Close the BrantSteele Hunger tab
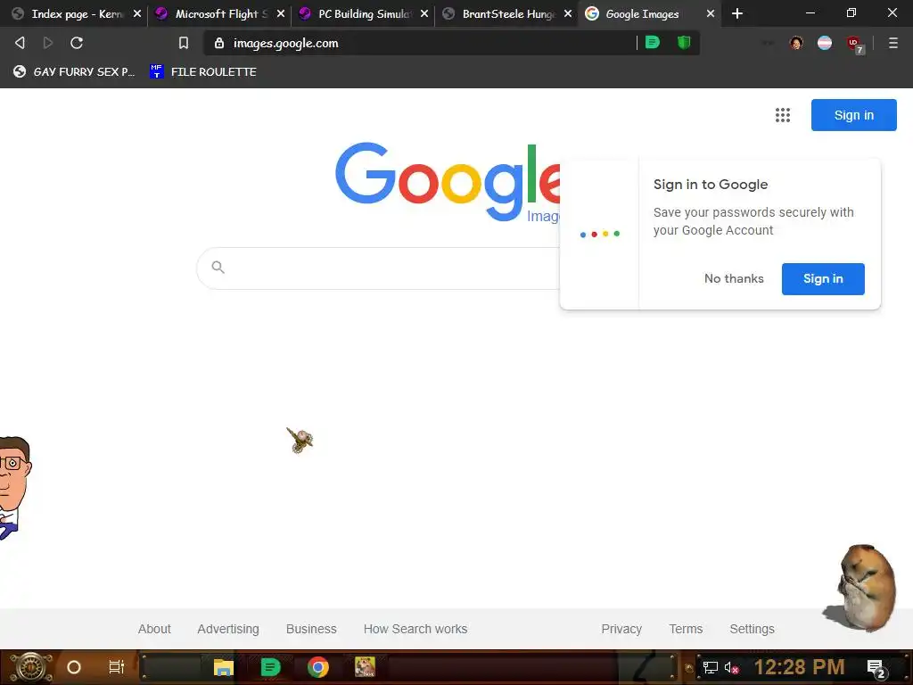913x685 pixels. (568, 13)
